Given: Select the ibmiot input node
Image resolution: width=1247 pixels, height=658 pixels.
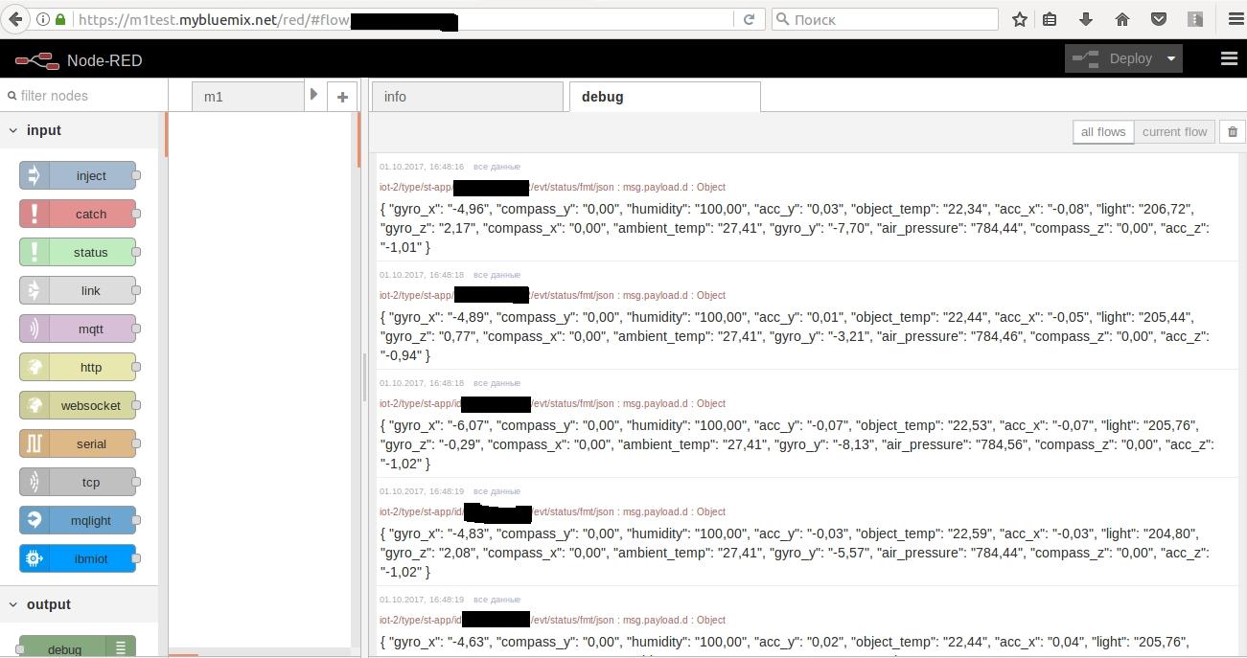Looking at the screenshot, I should tap(78, 558).
